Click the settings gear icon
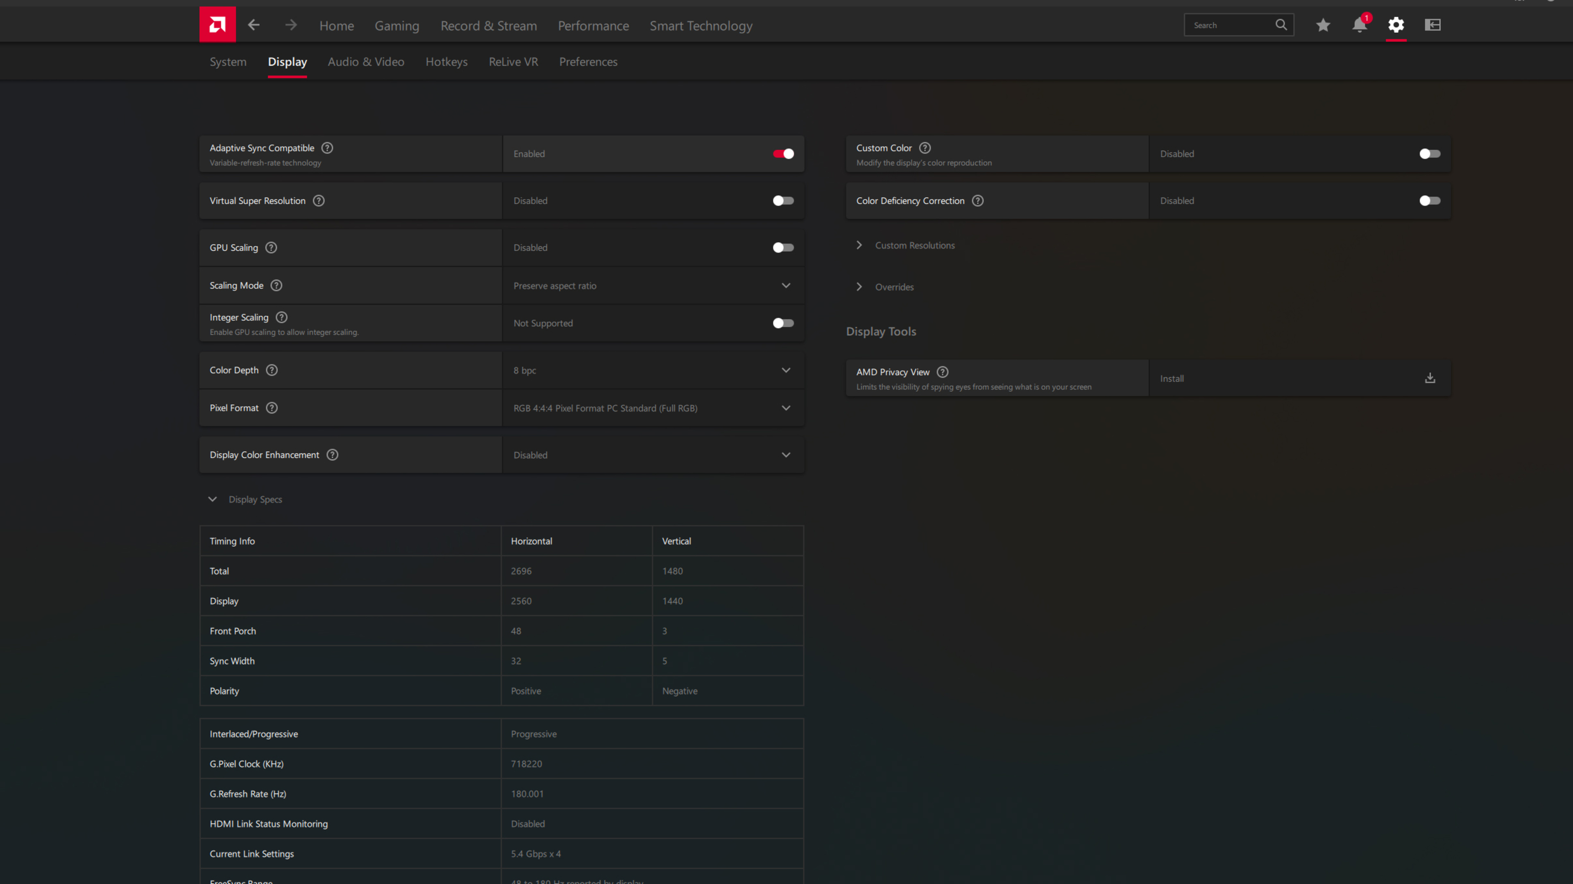Viewport: 1573px width, 884px height. pos(1396,25)
